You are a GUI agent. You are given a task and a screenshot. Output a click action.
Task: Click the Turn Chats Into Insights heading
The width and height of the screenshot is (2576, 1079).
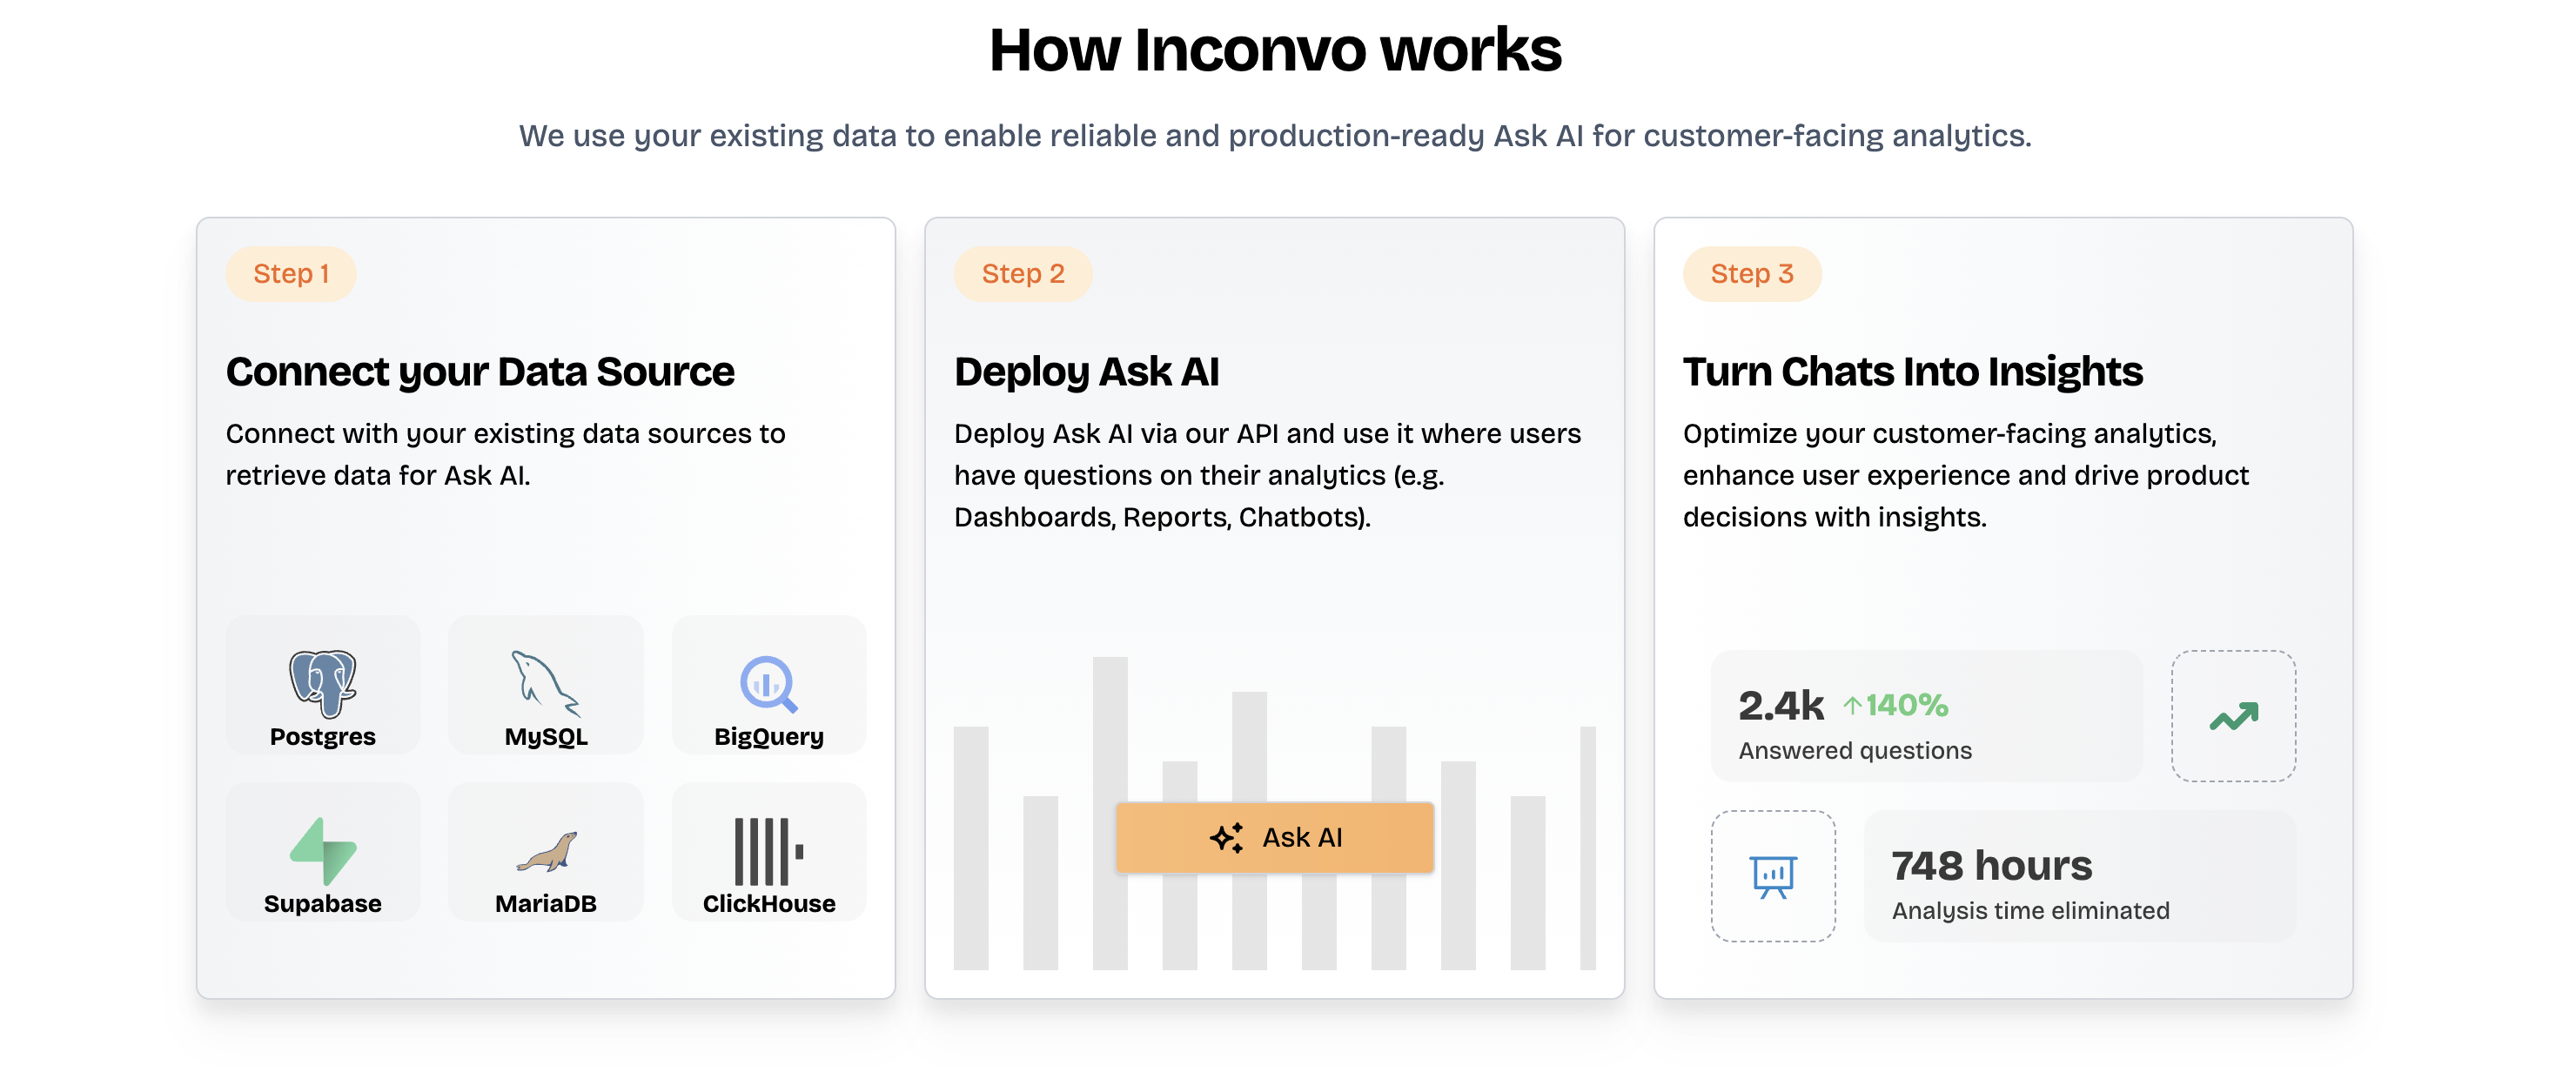(x=1912, y=371)
